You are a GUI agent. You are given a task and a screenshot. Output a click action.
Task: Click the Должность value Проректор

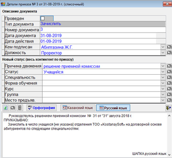52,53
